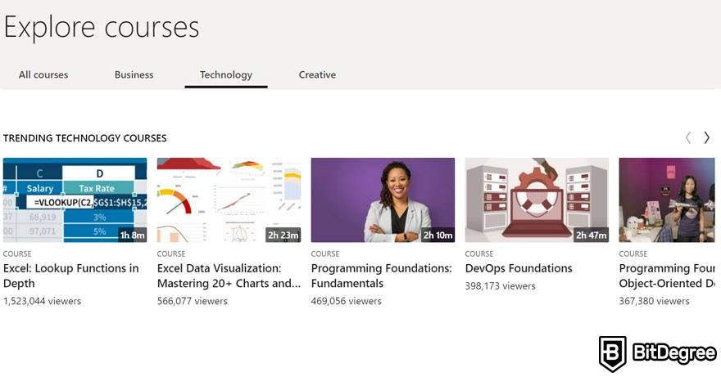Open Excel Lookup Functions course thumbnail

click(x=75, y=200)
